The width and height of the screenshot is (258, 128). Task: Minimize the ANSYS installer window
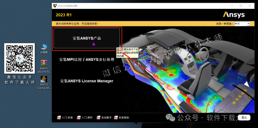[x=232, y=6]
